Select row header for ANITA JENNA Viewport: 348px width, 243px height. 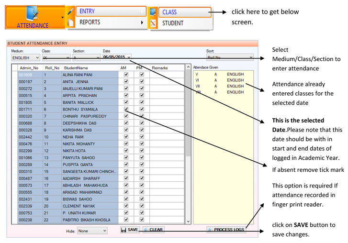coord(15,82)
